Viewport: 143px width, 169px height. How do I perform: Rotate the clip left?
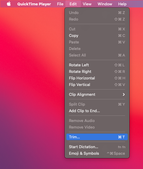pyautogui.click(x=97, y=65)
